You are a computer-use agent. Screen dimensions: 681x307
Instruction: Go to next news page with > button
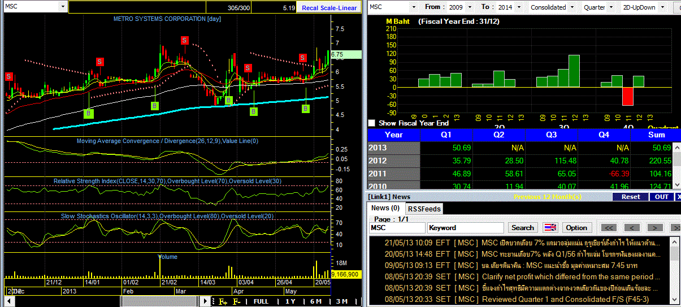coord(654,228)
